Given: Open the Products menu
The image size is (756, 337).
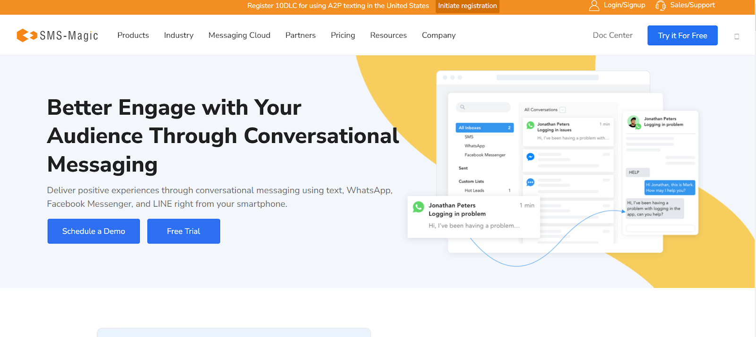Looking at the screenshot, I should pyautogui.click(x=133, y=35).
